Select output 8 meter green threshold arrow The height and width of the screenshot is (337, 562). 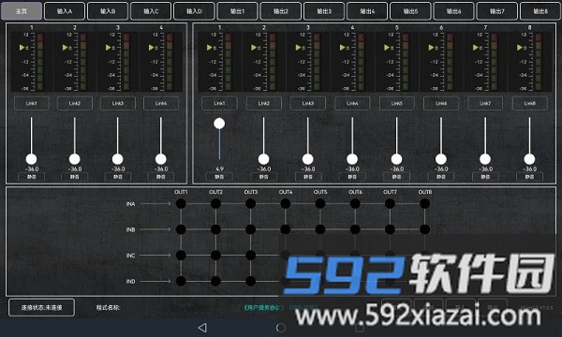(520, 47)
